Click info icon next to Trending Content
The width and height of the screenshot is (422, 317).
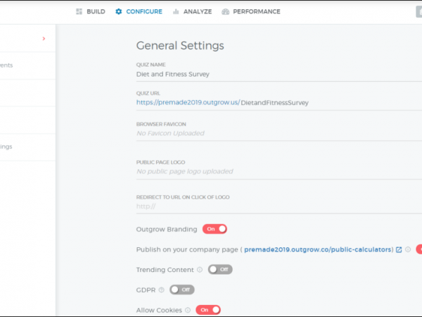coord(200,270)
